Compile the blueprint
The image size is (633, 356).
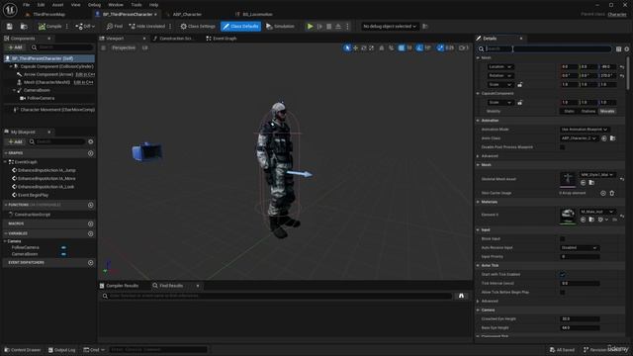(50, 27)
